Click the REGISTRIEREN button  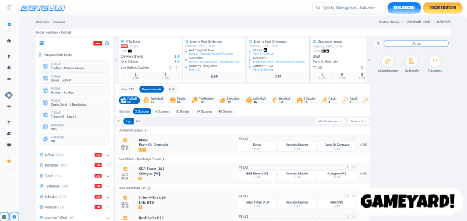(442, 8)
